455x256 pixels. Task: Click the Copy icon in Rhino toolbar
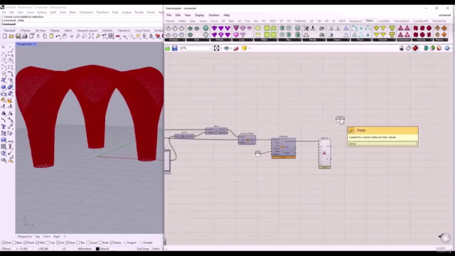pyautogui.click(x=45, y=36)
